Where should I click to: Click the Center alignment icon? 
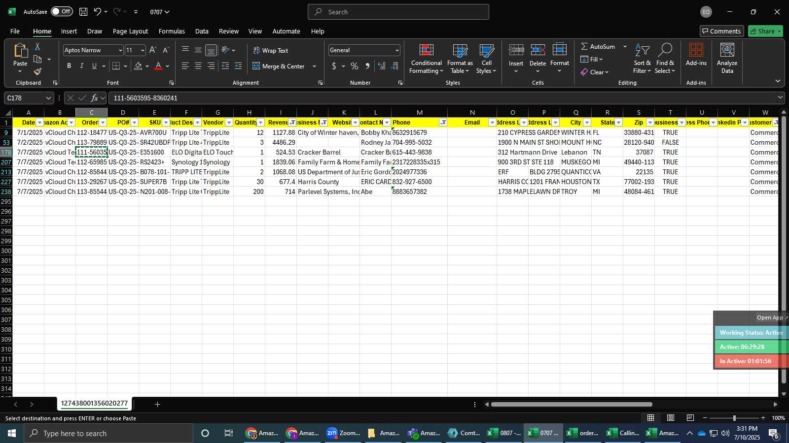pos(198,66)
